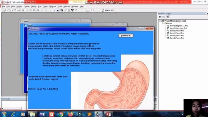208x117 pixels.
Task: Open the Run menu
Action: (x=39, y=6)
